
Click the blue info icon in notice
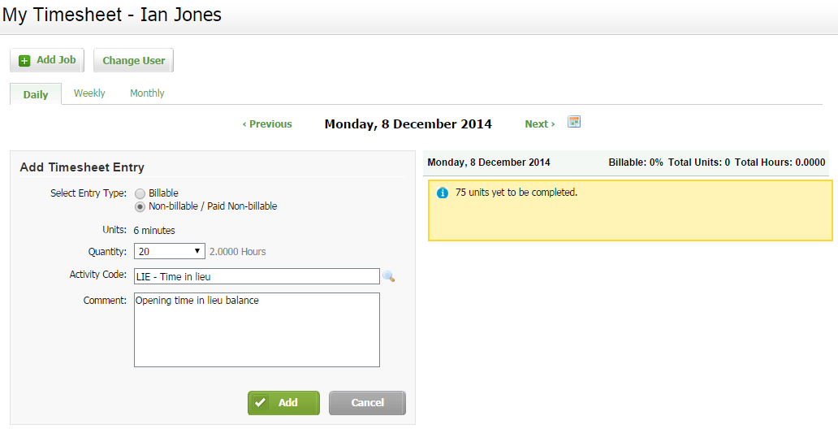tap(443, 193)
